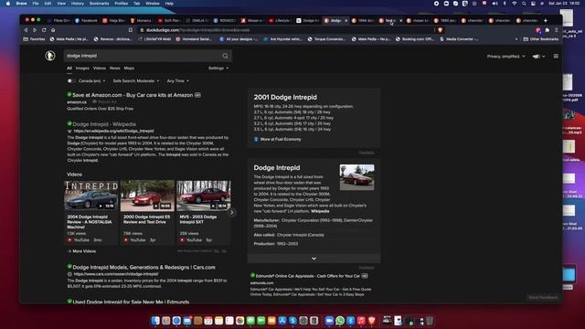The width and height of the screenshot is (585, 329).
Task: Open Photos from the Dock
Action: point(239,321)
